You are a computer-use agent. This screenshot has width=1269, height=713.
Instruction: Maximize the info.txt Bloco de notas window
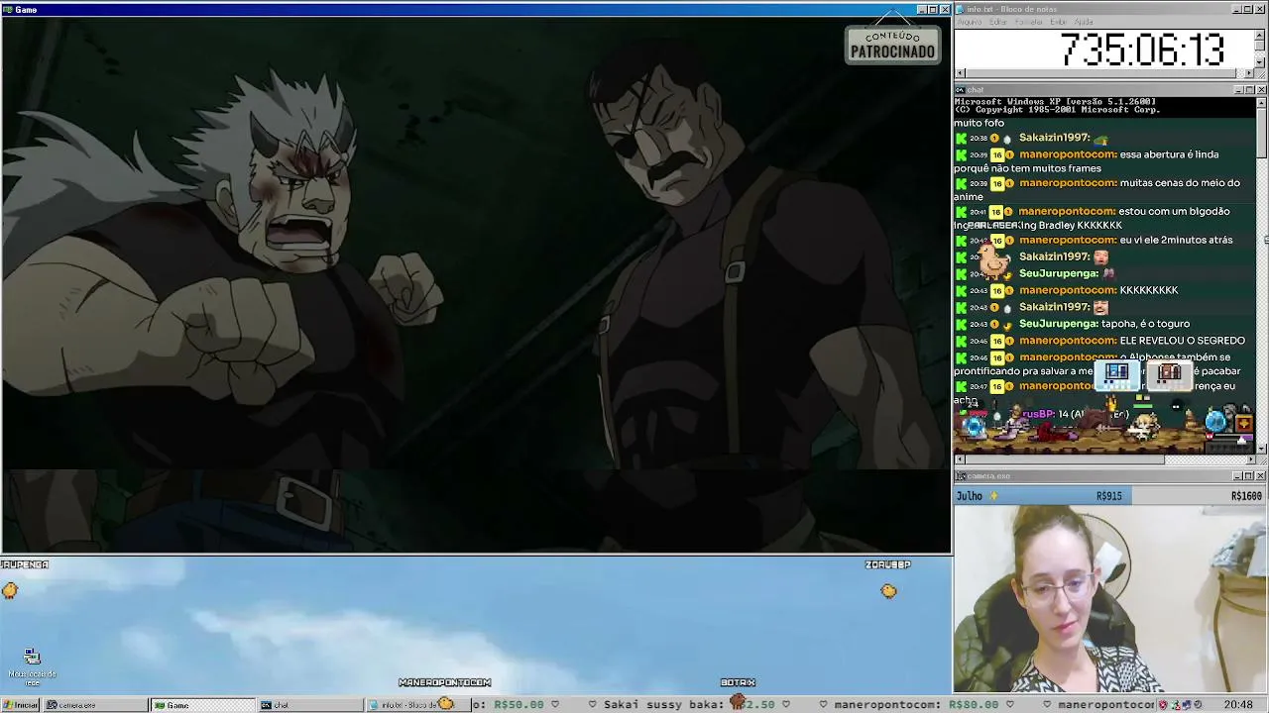1248,9
